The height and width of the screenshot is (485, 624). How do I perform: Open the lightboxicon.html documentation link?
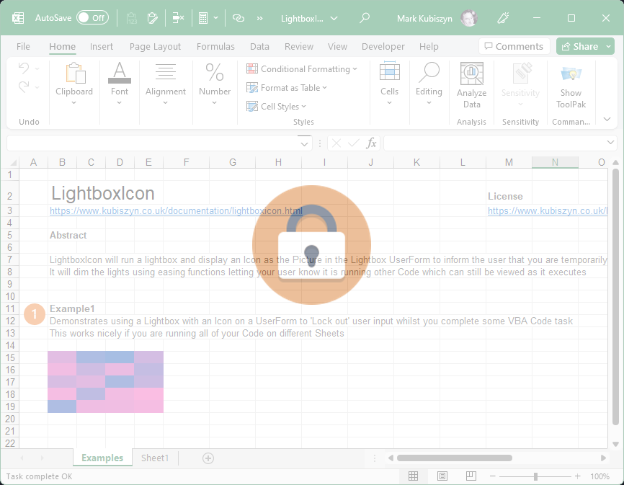[176, 211]
